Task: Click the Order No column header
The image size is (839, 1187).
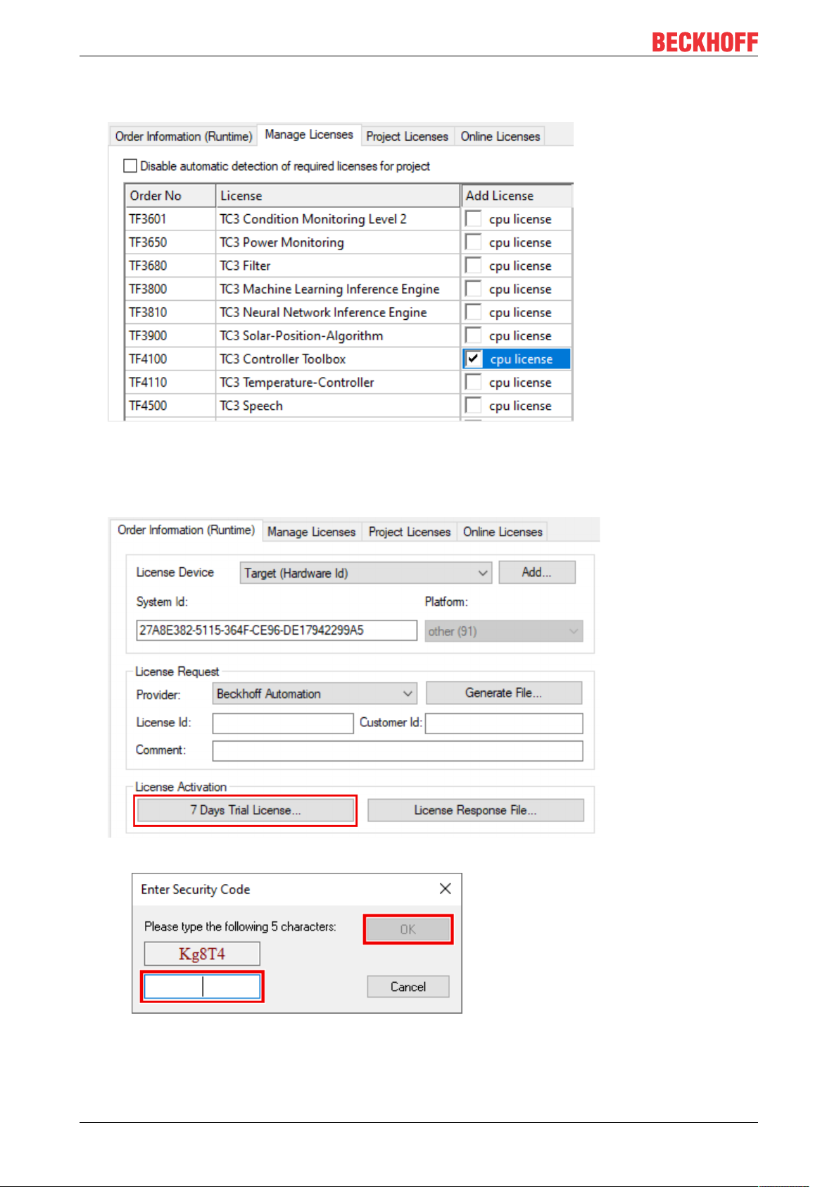Action: click(x=170, y=195)
